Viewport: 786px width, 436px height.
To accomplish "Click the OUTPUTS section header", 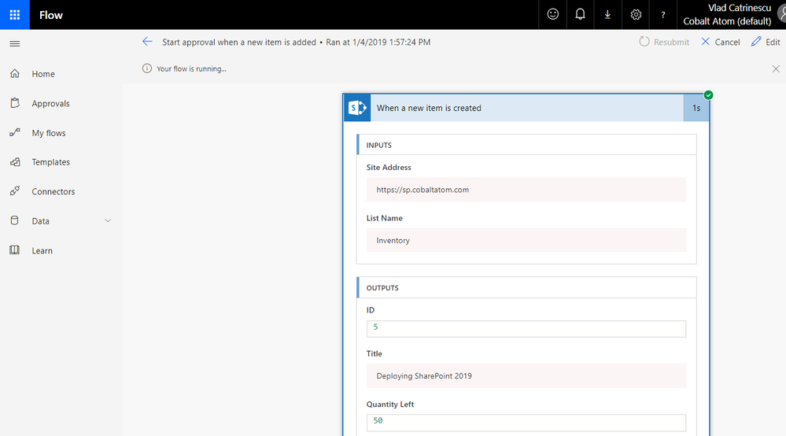I will (526, 288).
